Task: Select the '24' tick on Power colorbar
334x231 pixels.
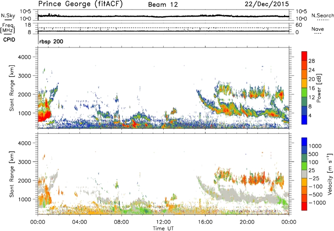Action: pos(311,70)
